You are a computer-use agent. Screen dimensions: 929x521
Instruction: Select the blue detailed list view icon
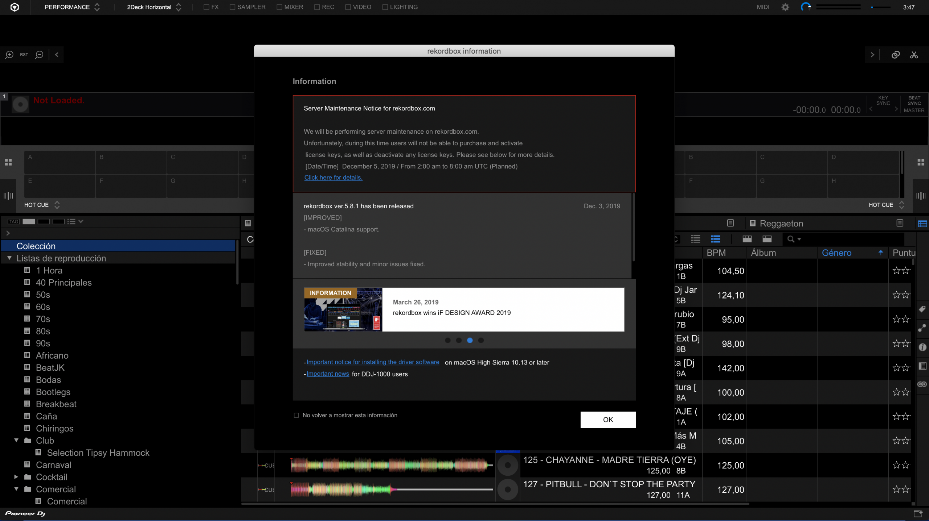715,239
